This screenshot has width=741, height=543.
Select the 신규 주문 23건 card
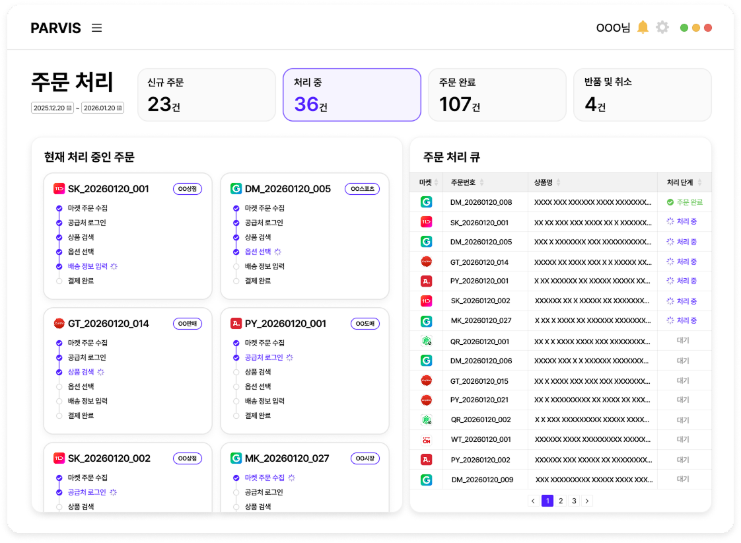click(x=207, y=94)
